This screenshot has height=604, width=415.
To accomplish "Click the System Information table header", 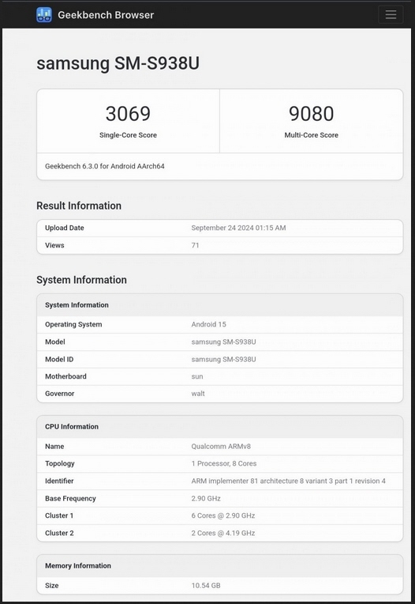I will click(x=220, y=305).
